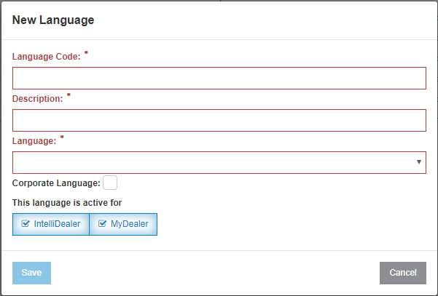Toggle the IntelliDealer active button
Screen dimensions: 438x296
[51, 225]
